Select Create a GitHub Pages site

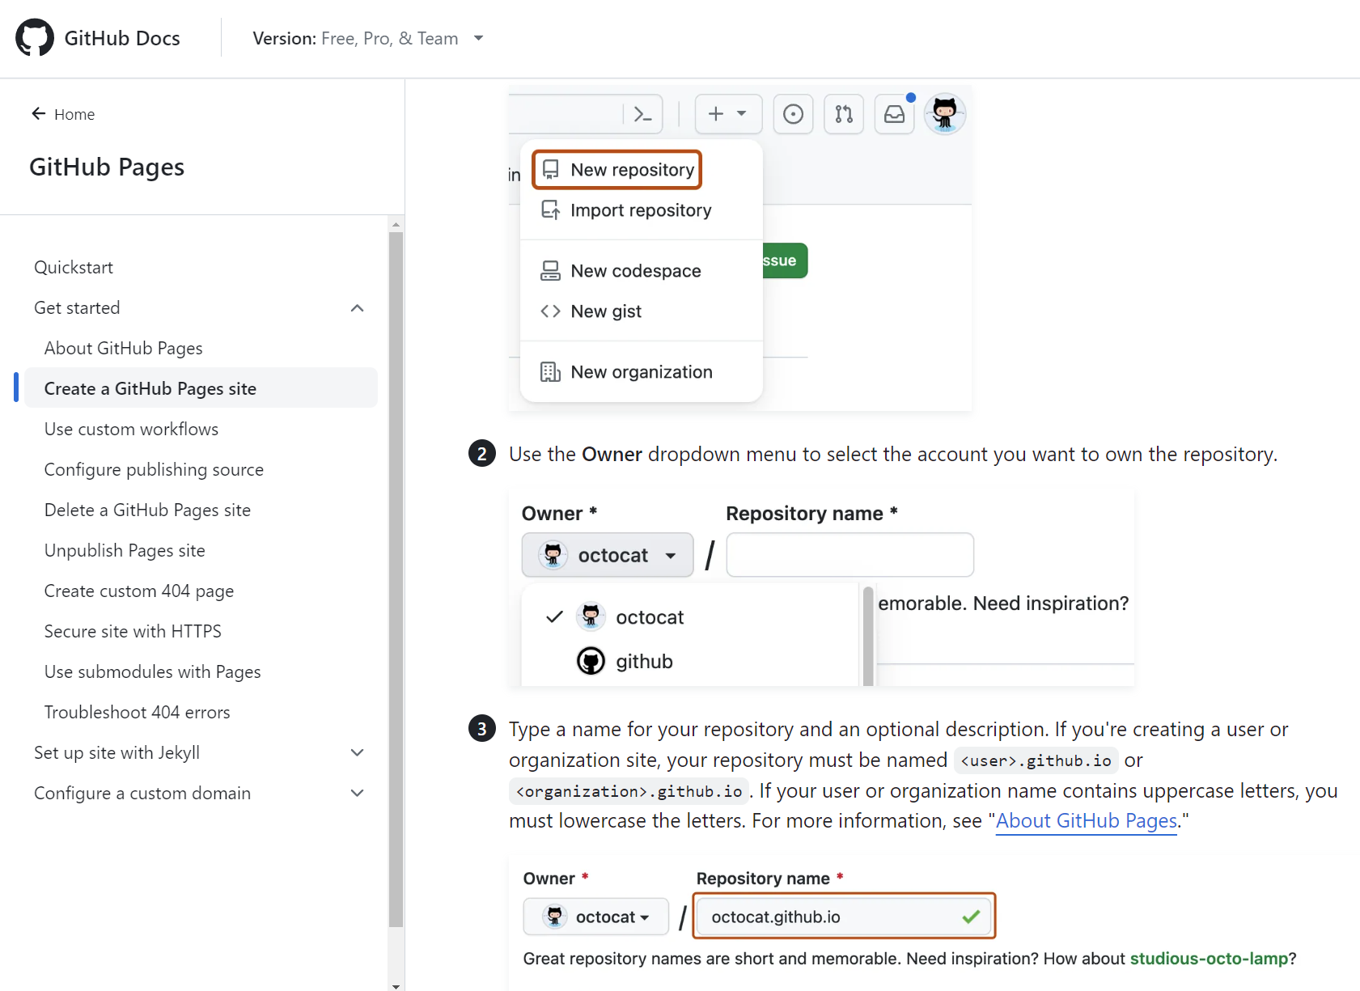(x=201, y=388)
